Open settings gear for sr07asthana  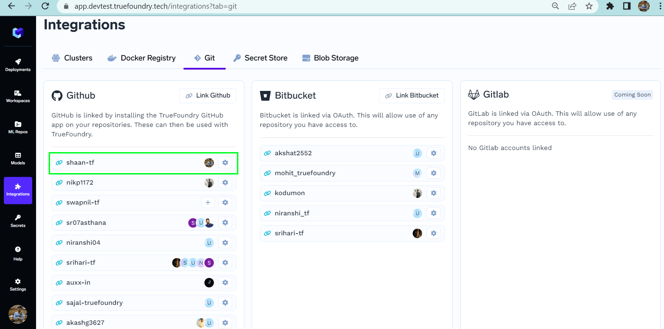225,223
